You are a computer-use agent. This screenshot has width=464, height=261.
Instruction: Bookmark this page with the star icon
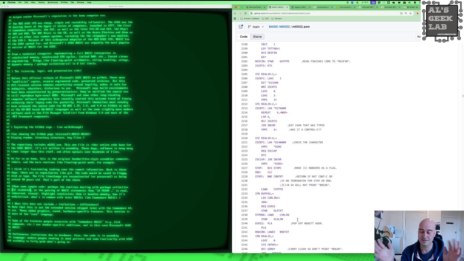click(x=410, y=13)
